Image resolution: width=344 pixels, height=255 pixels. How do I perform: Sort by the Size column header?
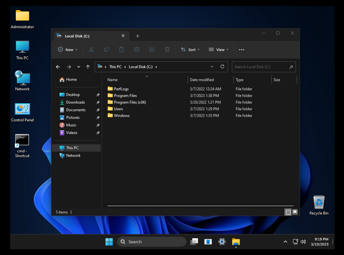pyautogui.click(x=284, y=80)
